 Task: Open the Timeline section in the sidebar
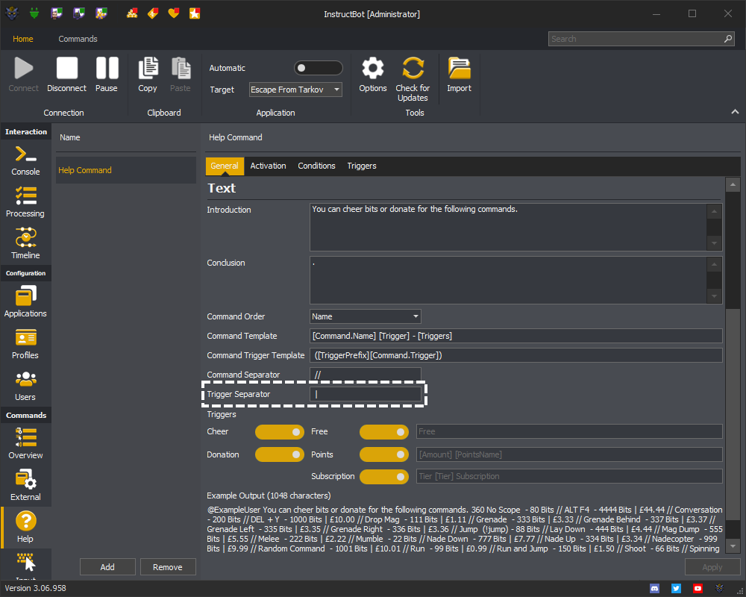(x=25, y=244)
